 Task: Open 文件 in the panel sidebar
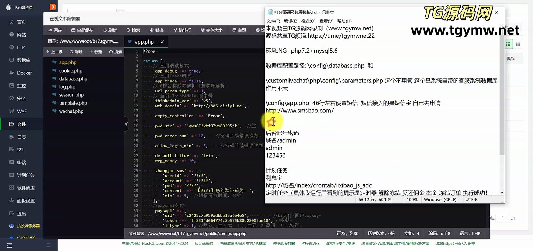pos(22,124)
